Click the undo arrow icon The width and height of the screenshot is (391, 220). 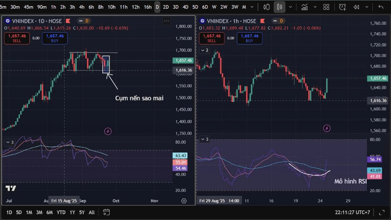pos(381,7)
